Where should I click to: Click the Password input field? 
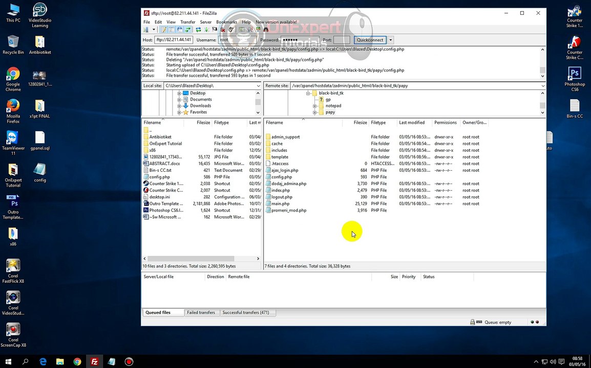[x=300, y=40]
